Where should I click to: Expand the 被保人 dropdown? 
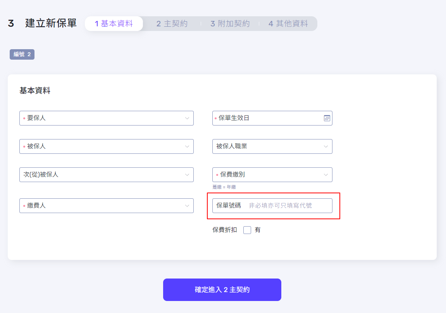106,146
